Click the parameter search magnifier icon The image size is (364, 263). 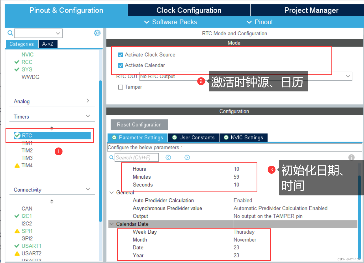point(112,157)
